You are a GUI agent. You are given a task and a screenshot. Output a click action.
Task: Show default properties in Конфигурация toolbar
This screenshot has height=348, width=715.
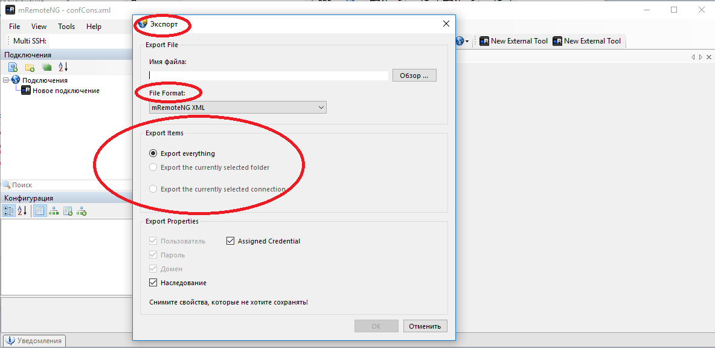pyautogui.click(x=68, y=211)
